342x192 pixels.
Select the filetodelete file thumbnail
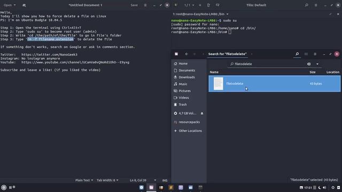[x=219, y=84]
